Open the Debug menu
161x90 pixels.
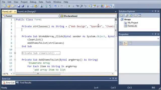(33, 2)
